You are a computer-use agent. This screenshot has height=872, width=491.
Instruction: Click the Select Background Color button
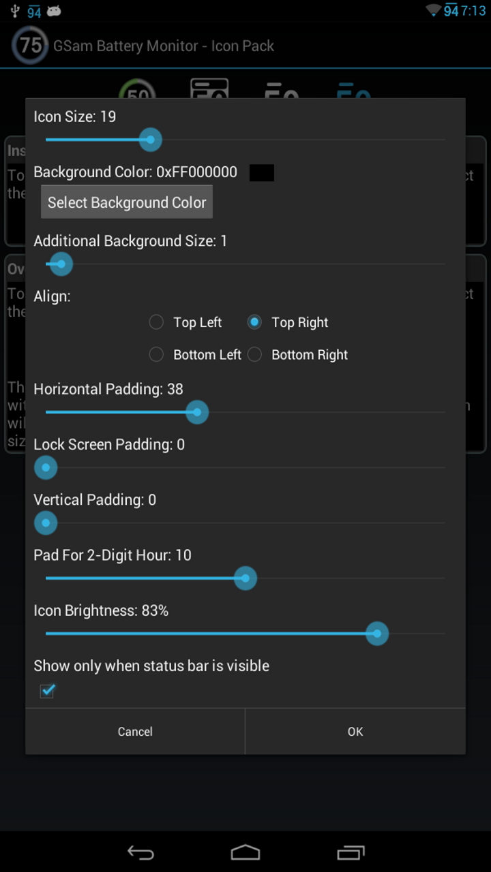click(x=127, y=202)
